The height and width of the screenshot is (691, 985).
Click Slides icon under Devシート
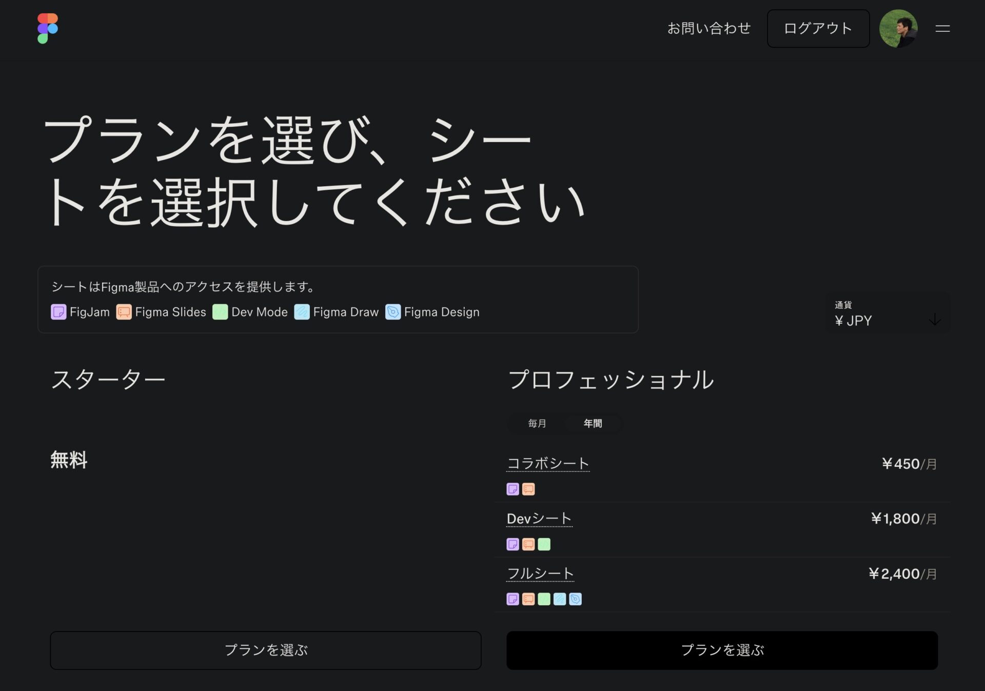(528, 544)
